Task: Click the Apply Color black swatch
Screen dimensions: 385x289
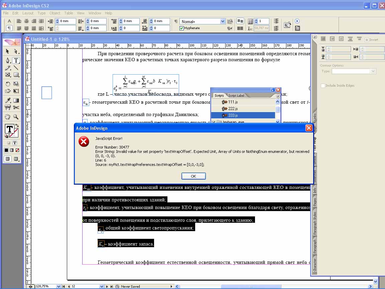Action: 6,150
